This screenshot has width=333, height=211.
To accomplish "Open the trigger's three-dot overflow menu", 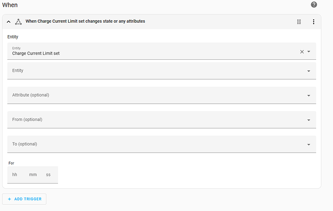I will pyautogui.click(x=313, y=22).
